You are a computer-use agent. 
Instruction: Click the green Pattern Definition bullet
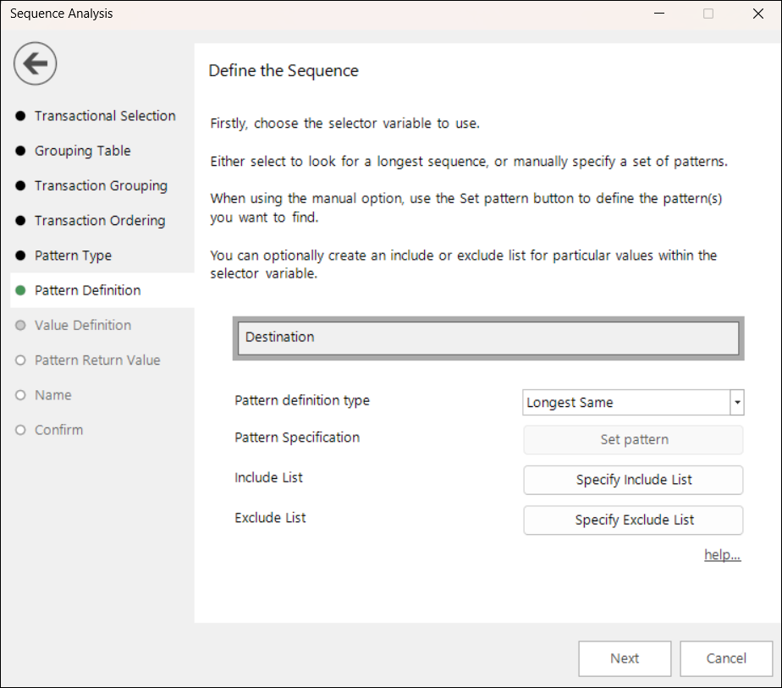point(20,290)
